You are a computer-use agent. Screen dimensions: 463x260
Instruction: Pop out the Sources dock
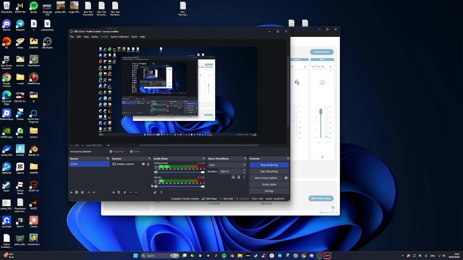[149, 159]
